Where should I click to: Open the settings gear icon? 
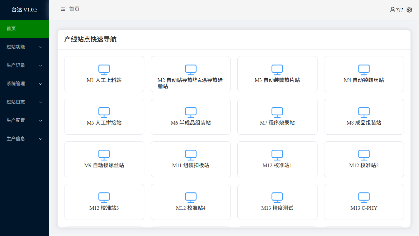[409, 10]
